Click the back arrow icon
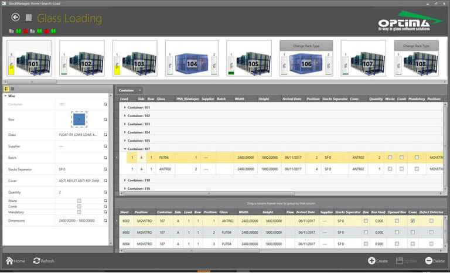Screen dimensions: 450x273 click(16, 18)
